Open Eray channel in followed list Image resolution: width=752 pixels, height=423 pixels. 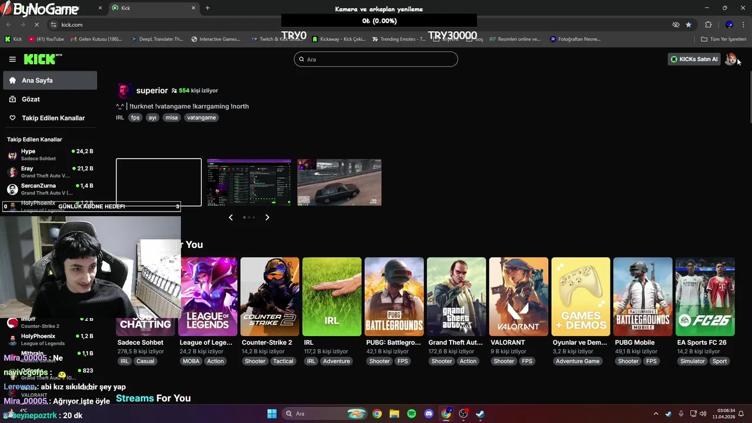(x=50, y=172)
